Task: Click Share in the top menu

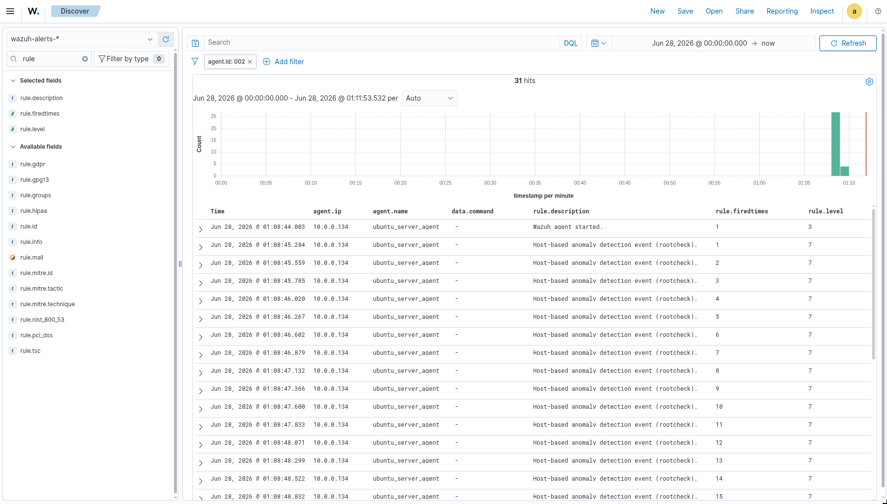Action: (x=744, y=11)
